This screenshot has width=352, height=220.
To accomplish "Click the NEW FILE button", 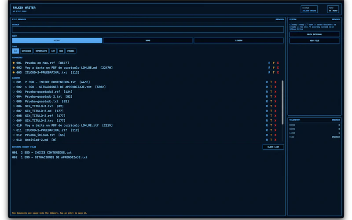I will [x=315, y=40].
